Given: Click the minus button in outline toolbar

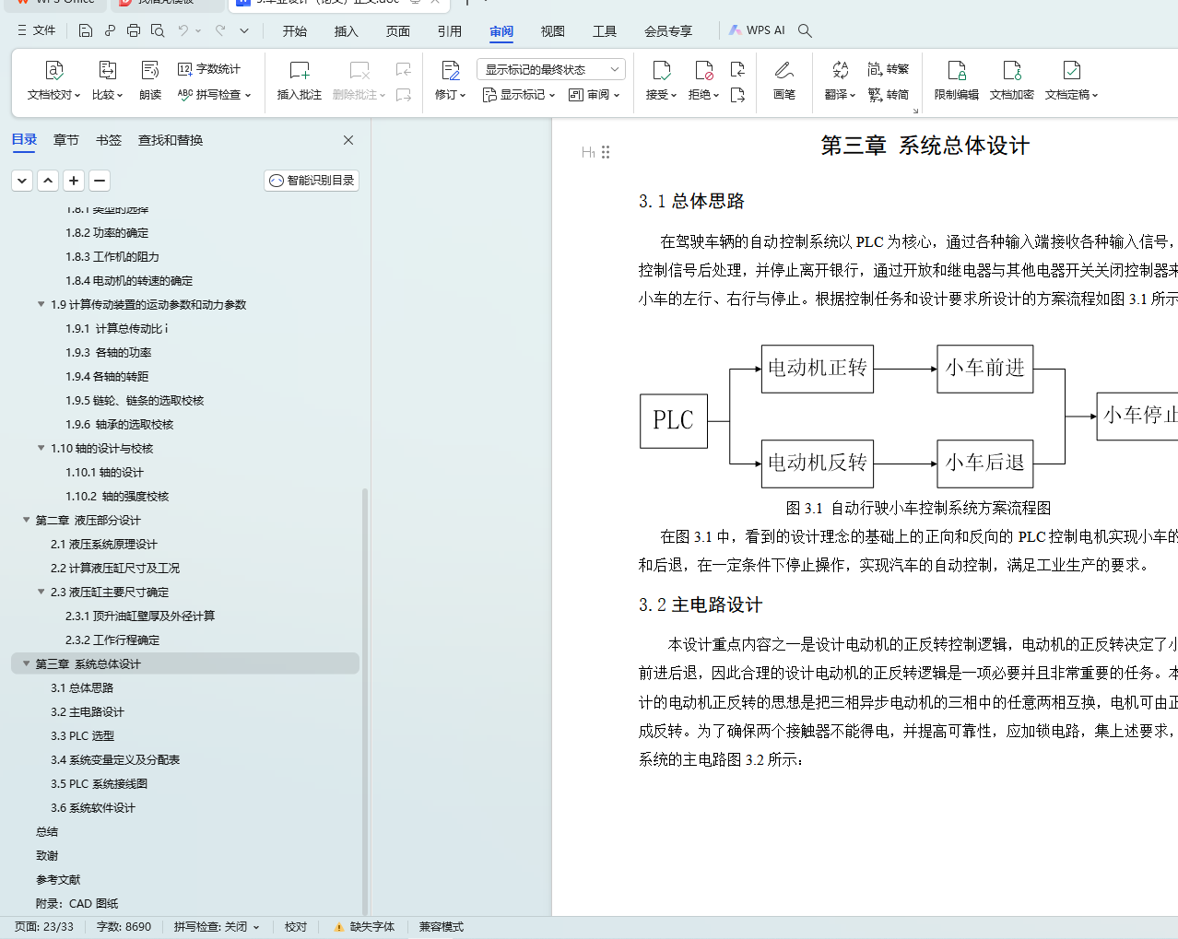Looking at the screenshot, I should pyautogui.click(x=100, y=181).
